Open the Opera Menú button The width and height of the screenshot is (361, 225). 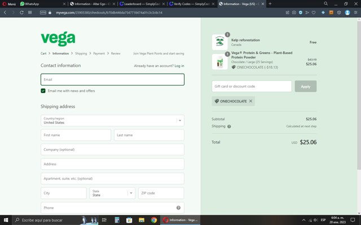[9, 4]
